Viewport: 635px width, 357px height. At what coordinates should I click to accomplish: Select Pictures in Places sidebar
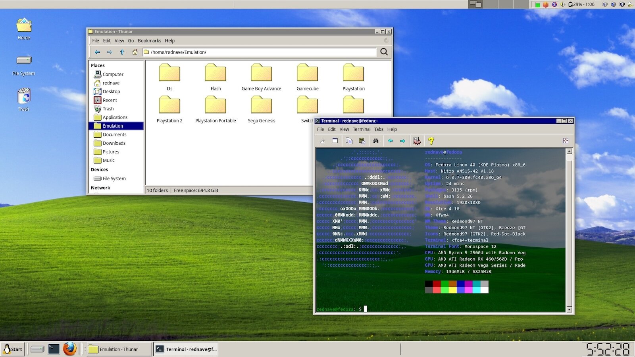tap(116, 152)
